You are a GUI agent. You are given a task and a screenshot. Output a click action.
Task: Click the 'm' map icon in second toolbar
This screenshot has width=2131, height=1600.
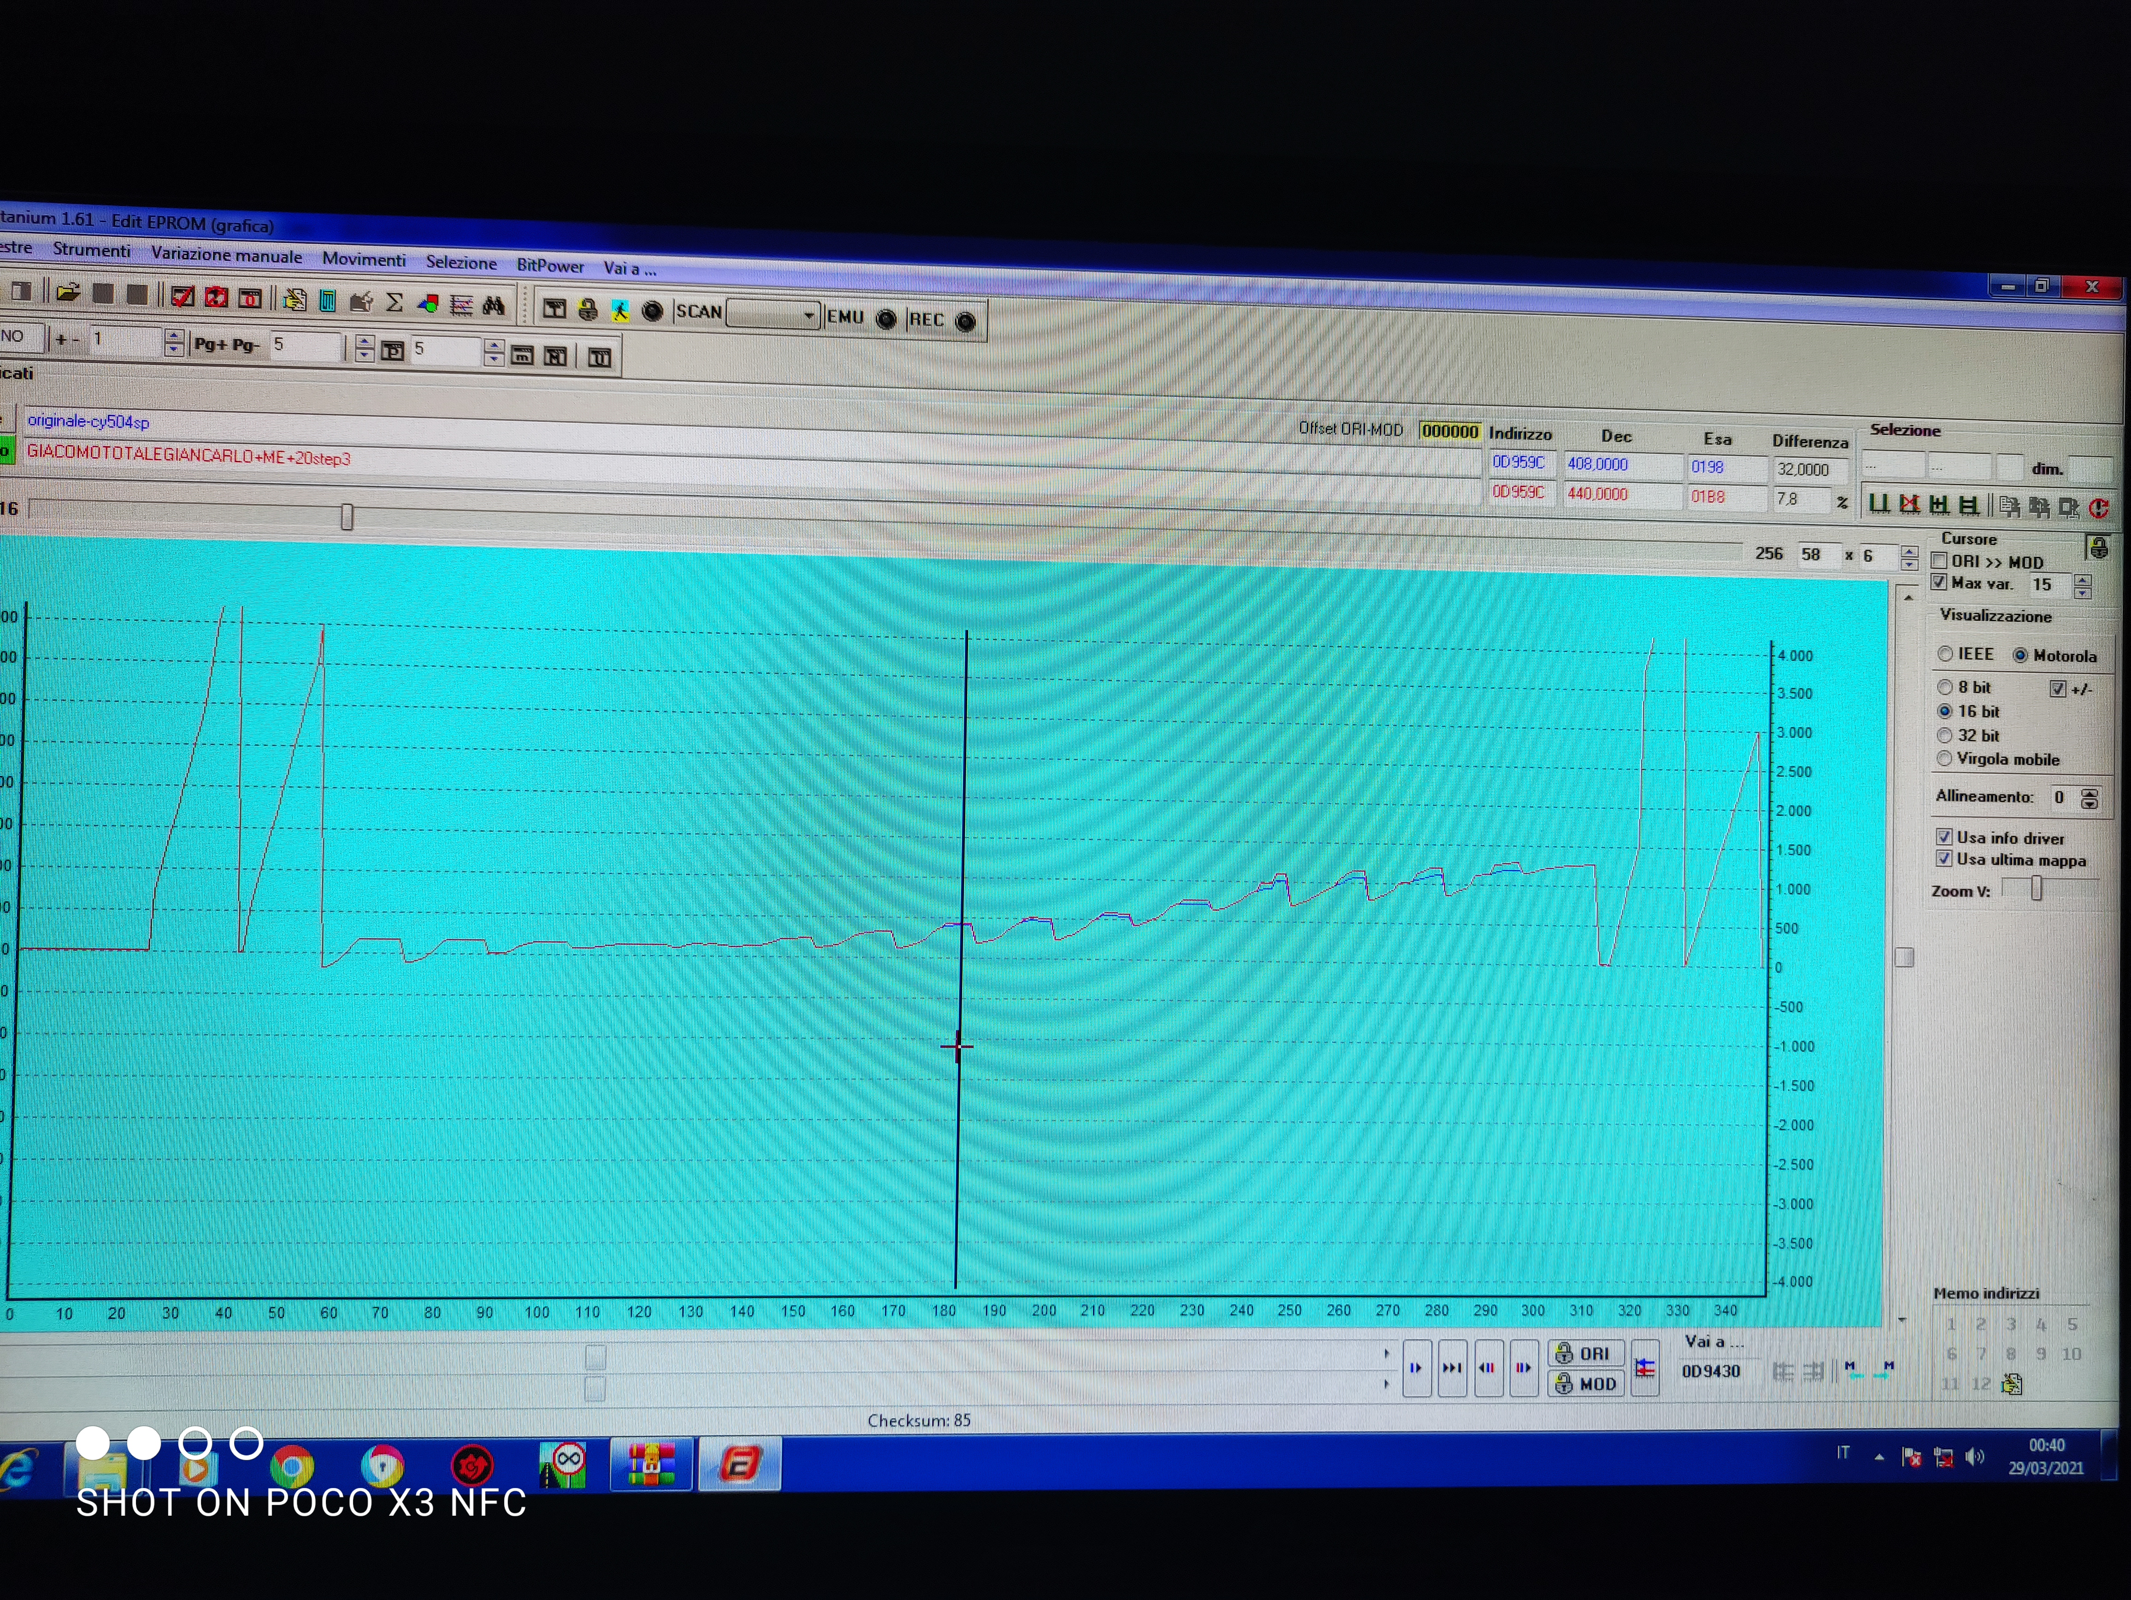coord(522,355)
